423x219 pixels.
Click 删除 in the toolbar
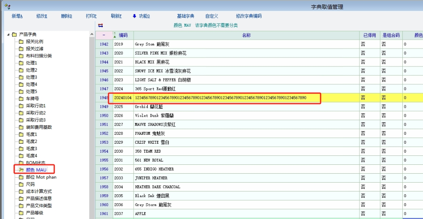click(x=66, y=16)
